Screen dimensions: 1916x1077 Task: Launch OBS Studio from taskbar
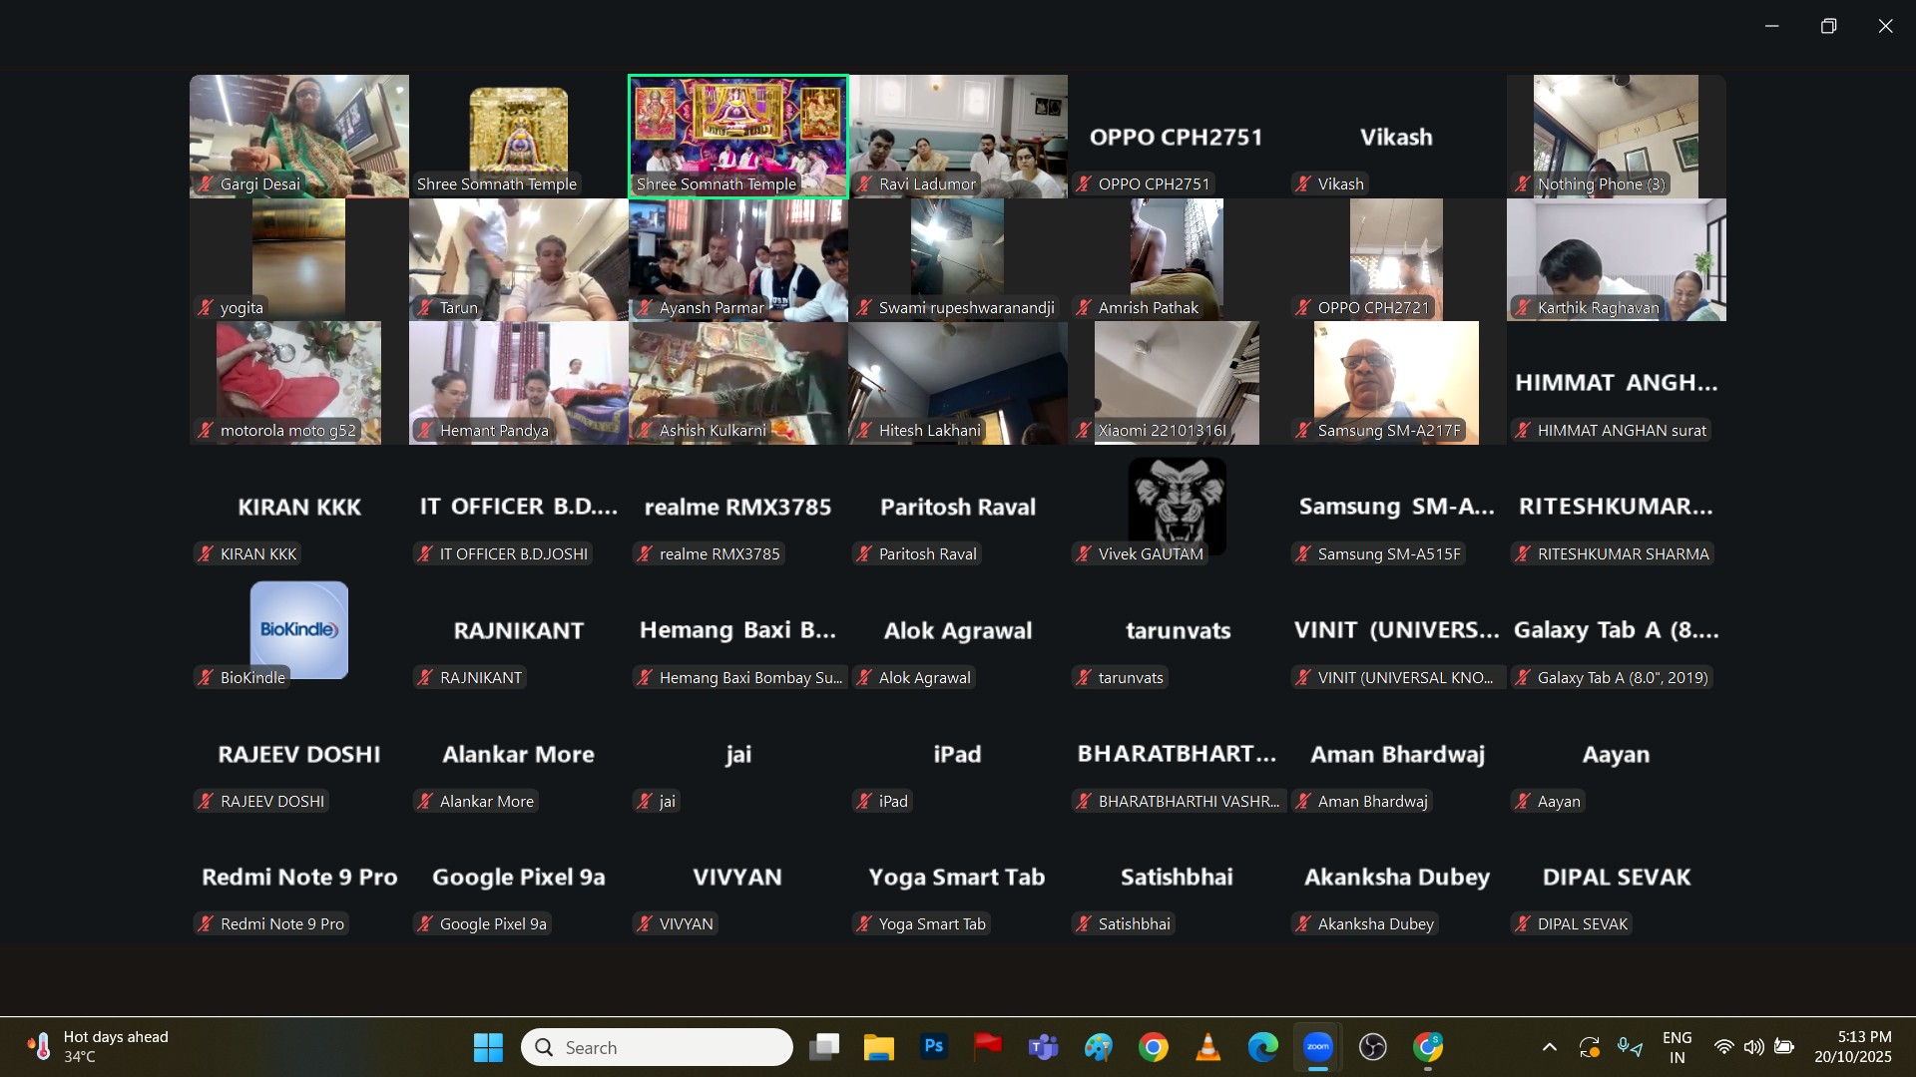click(1373, 1047)
